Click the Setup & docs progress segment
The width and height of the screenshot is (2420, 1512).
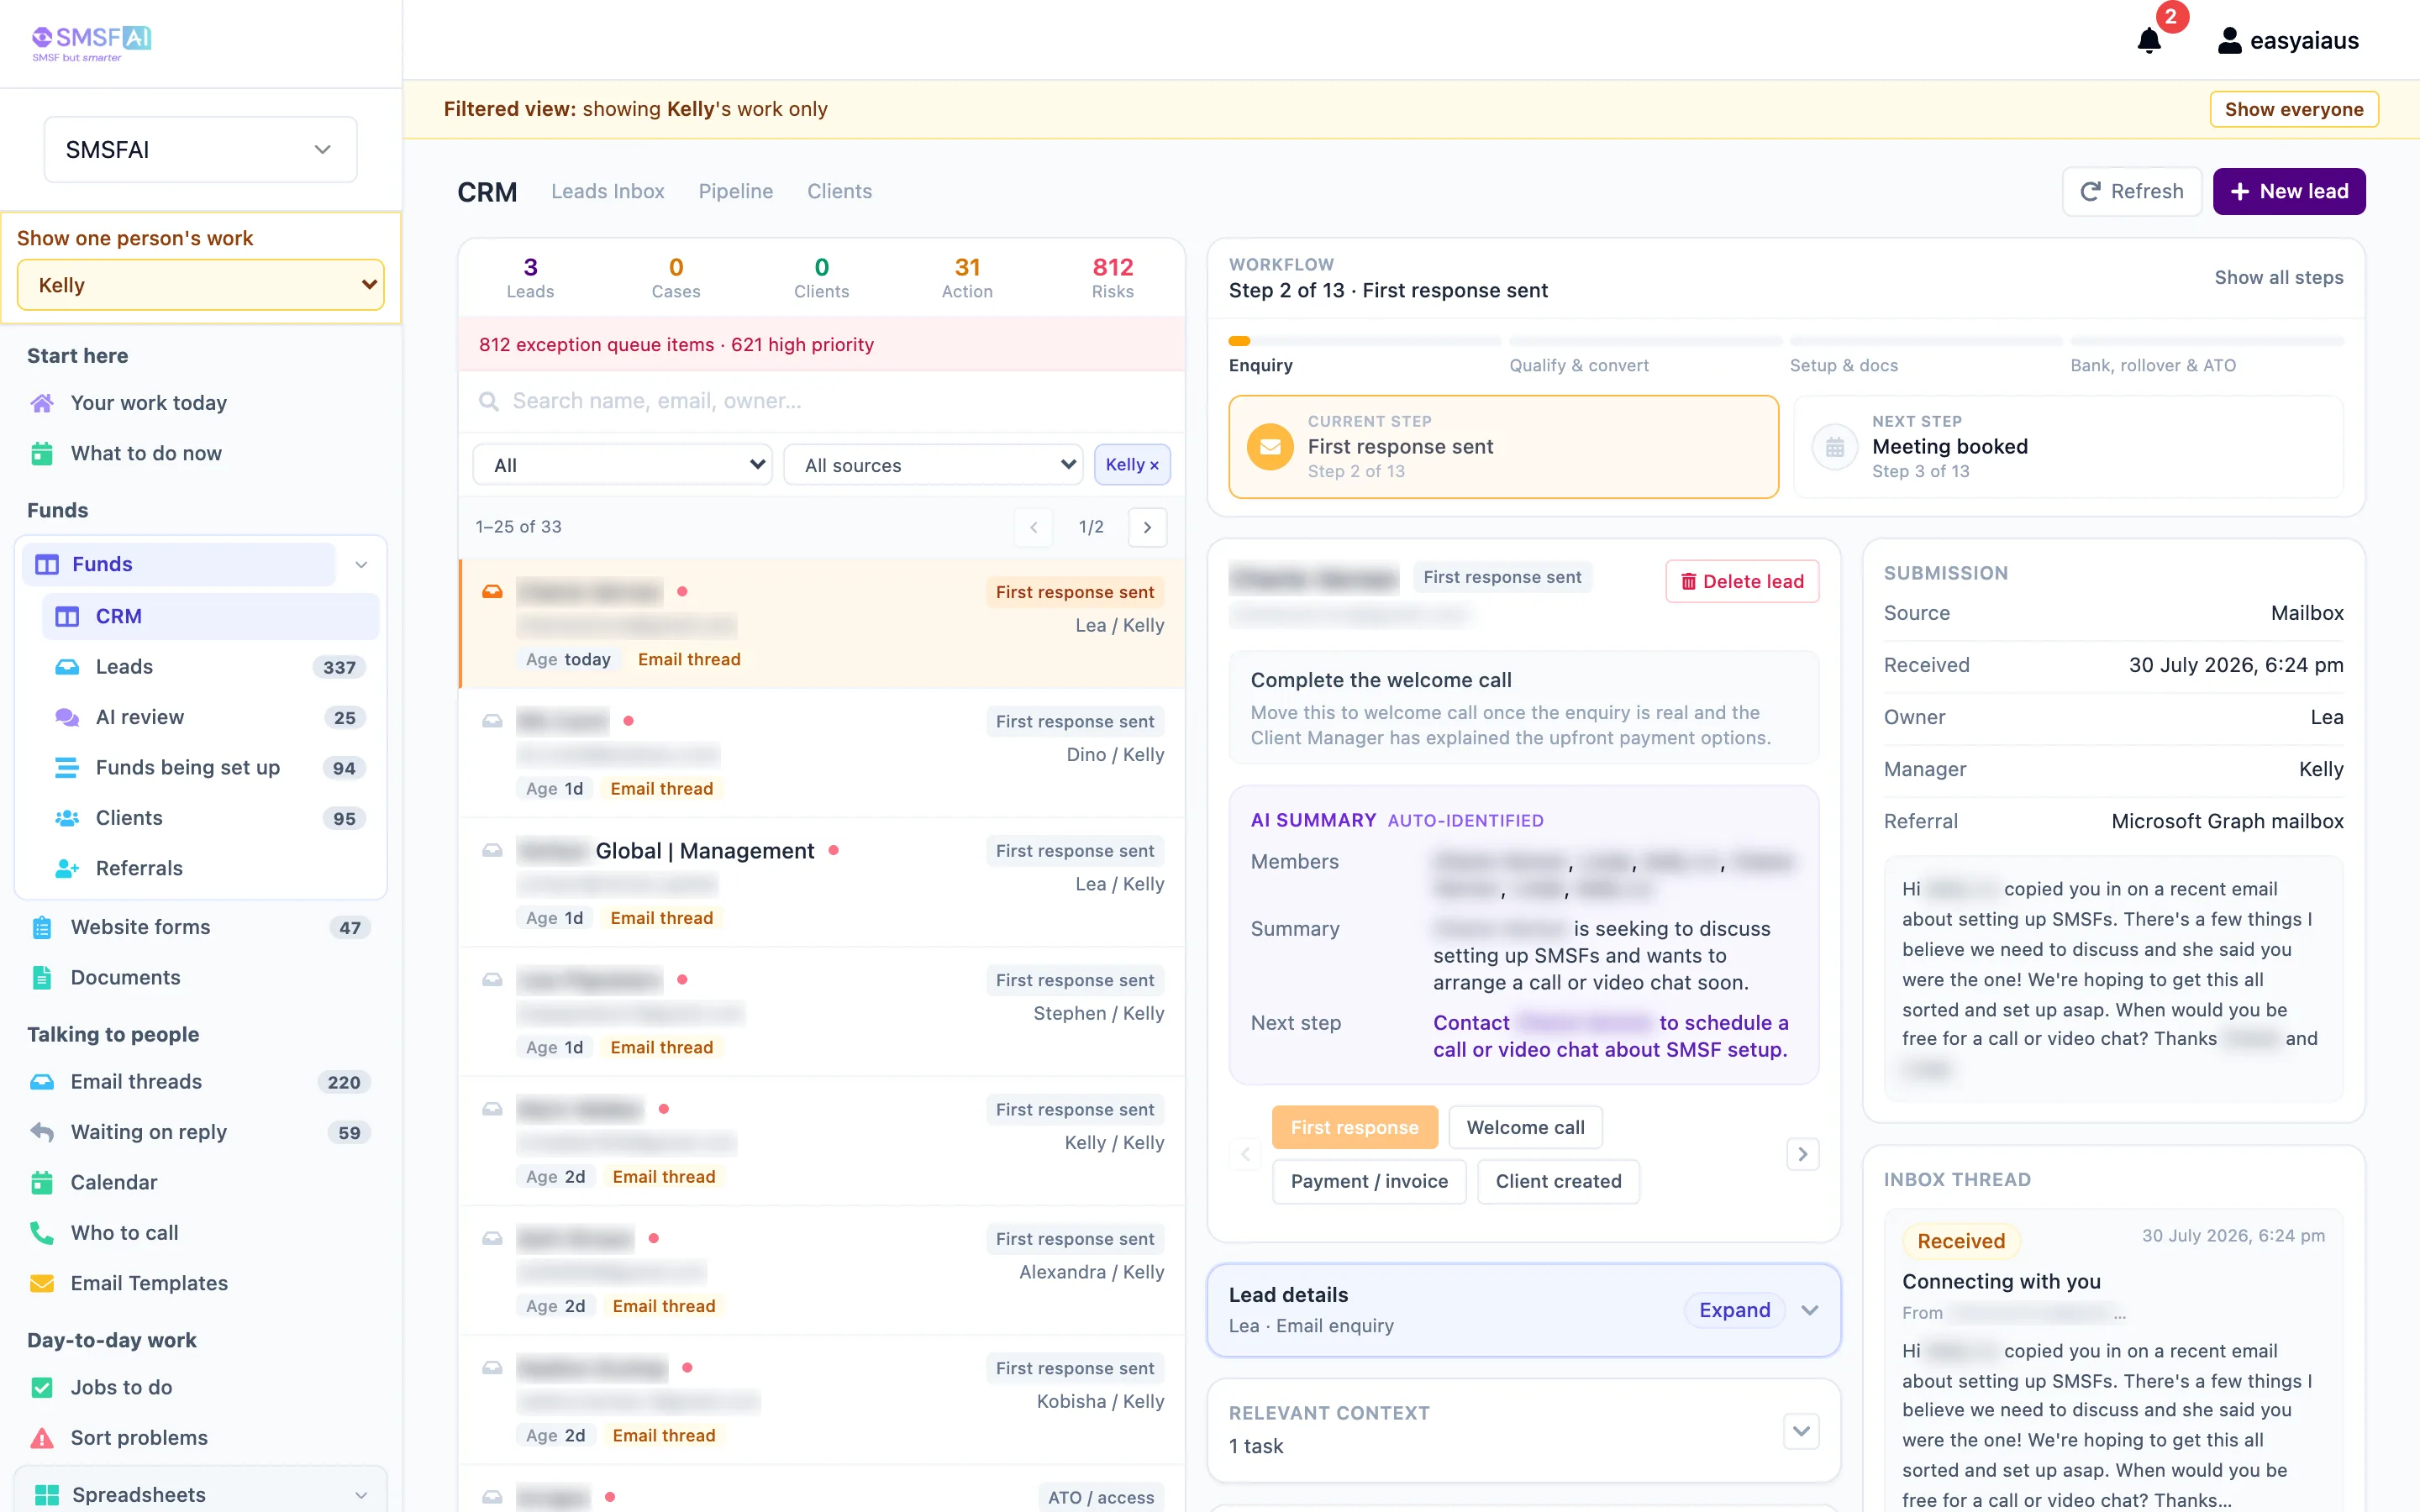coord(1925,341)
